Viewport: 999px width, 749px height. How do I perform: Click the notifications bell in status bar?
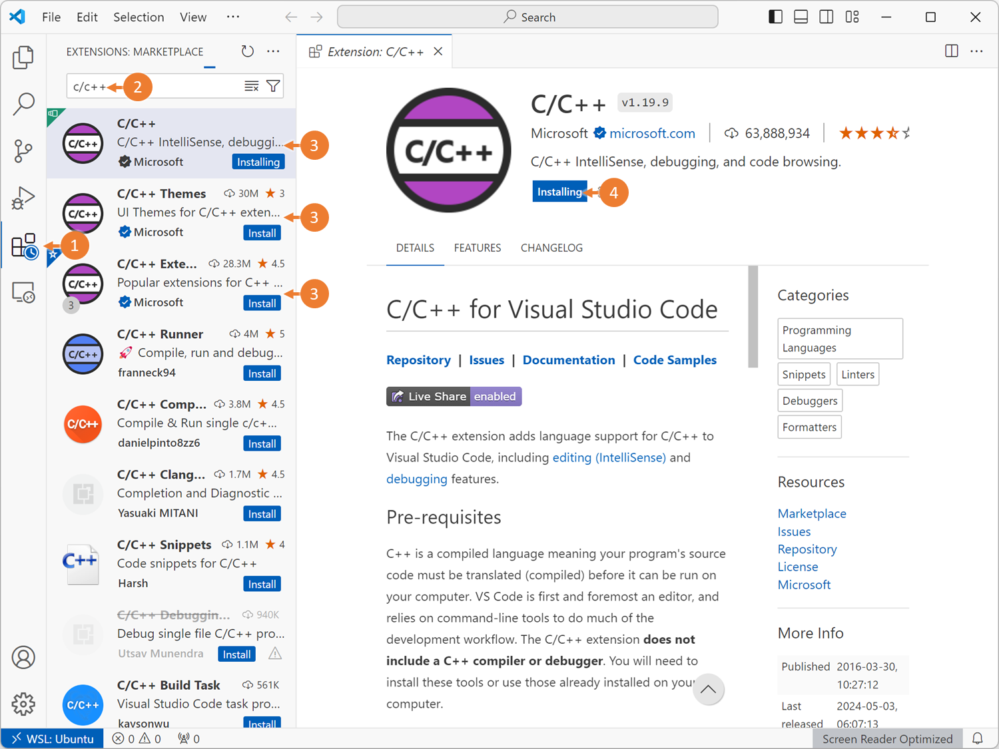click(x=978, y=738)
